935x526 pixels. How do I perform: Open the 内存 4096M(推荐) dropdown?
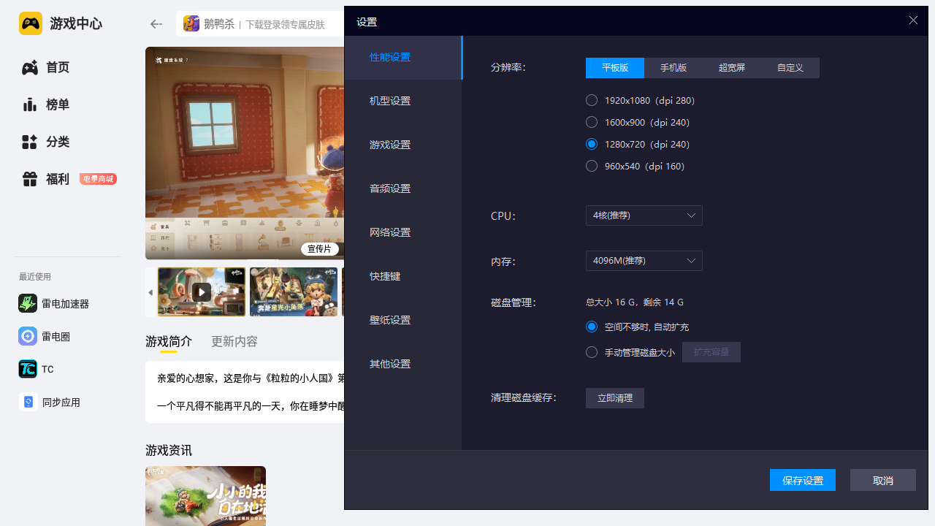point(644,261)
